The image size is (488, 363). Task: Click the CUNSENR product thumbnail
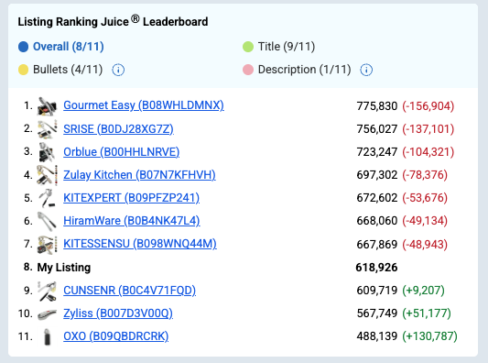47,291
